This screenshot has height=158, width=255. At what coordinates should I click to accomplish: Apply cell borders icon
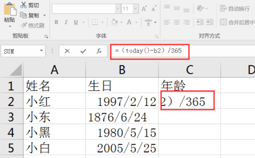(95, 22)
